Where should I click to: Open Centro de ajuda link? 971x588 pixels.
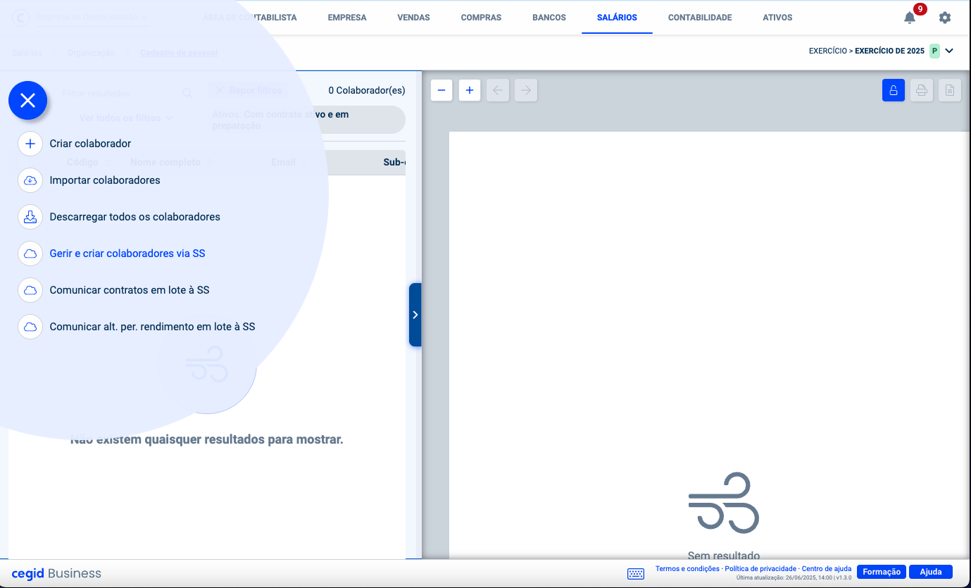pos(827,569)
